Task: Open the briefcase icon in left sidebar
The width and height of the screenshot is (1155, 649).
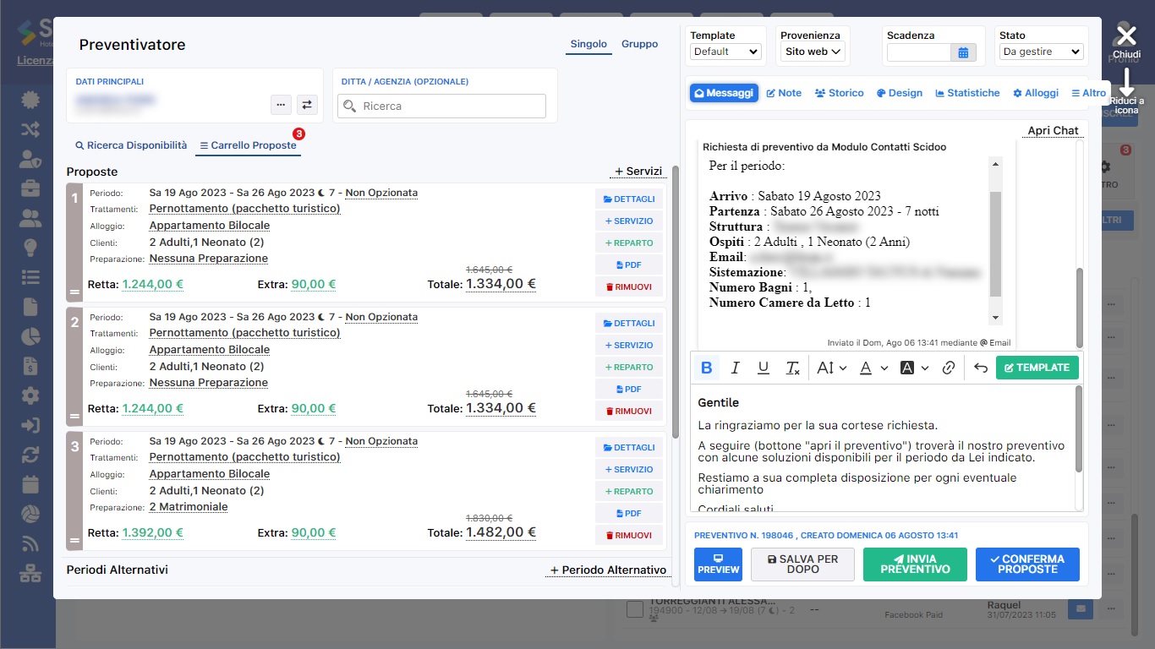Action: point(30,188)
